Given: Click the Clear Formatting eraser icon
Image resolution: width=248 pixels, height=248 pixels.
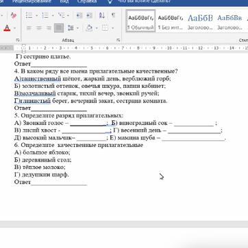Looking at the screenshot, I should point(13,16).
